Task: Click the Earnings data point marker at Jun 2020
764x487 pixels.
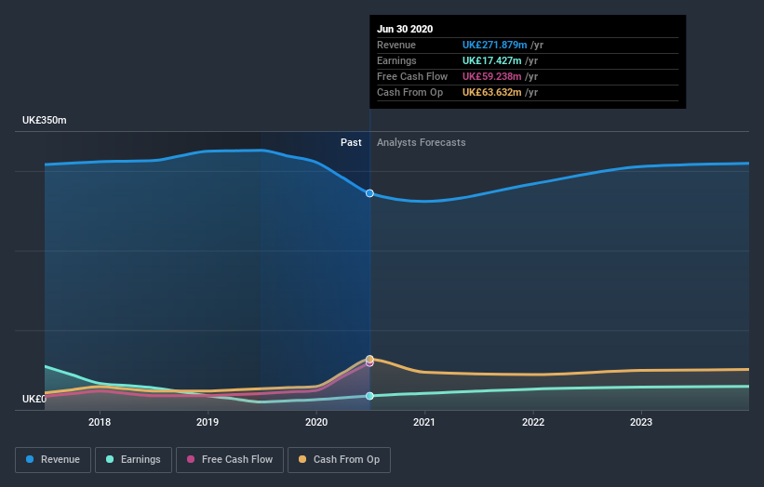Action: pyautogui.click(x=369, y=396)
